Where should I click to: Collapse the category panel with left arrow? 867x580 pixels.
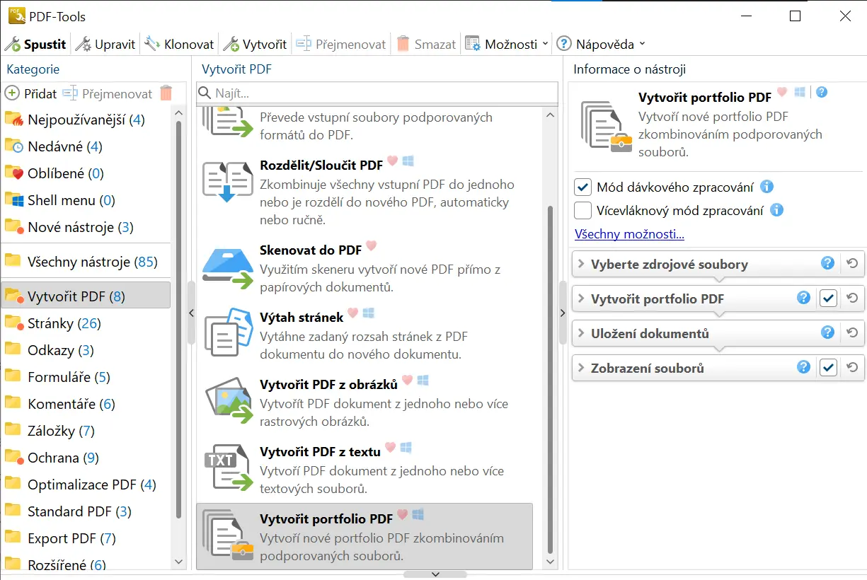tap(191, 313)
